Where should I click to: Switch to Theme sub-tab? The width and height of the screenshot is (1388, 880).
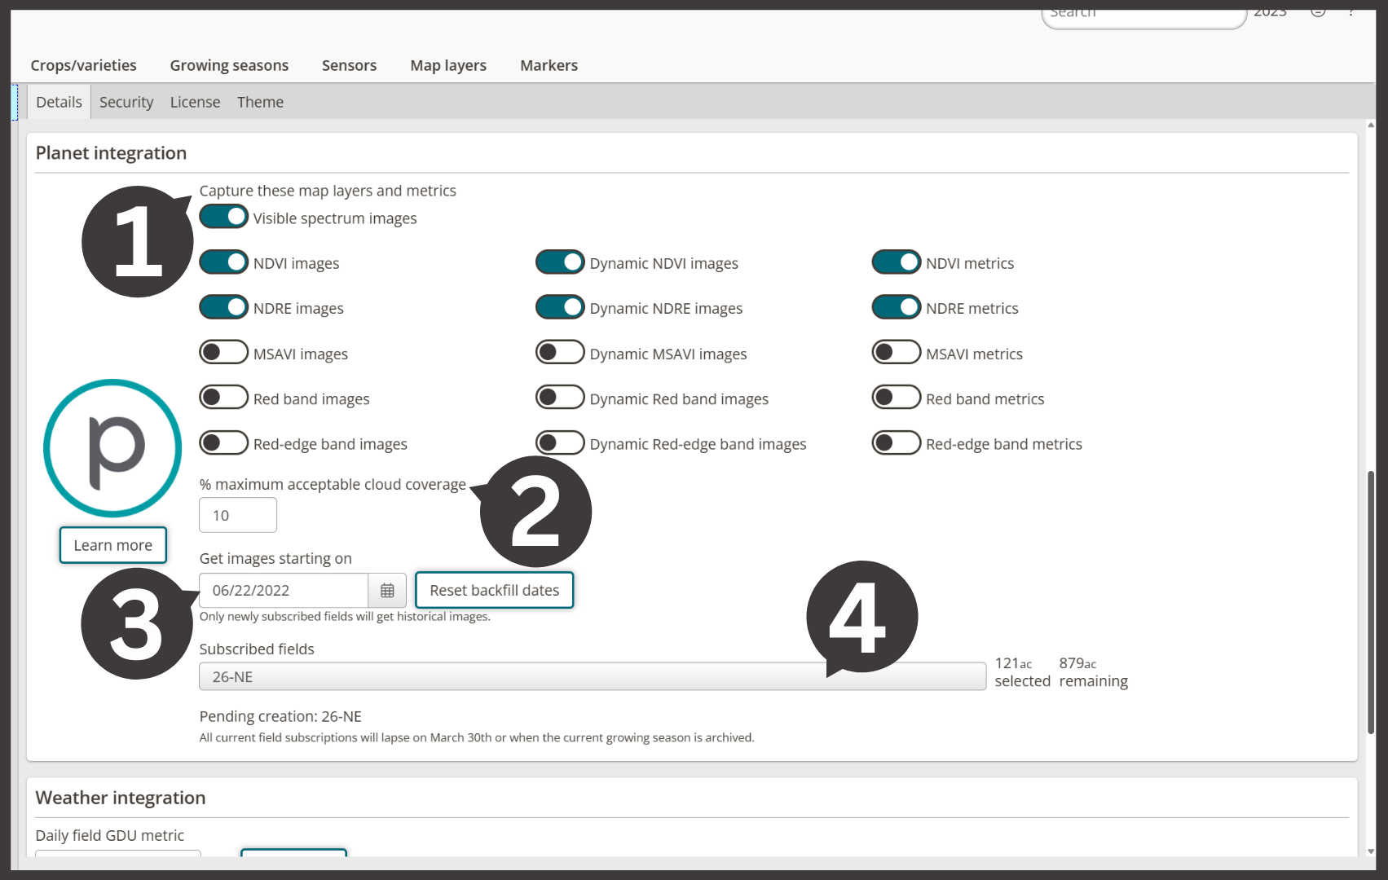pos(260,102)
